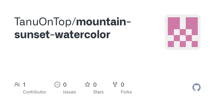This screenshot has height=107, width=215.
Task: Click the contributor count number 1
Action: [24, 85]
